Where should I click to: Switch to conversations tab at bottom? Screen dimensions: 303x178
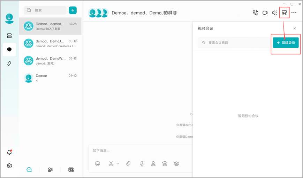pos(29,170)
